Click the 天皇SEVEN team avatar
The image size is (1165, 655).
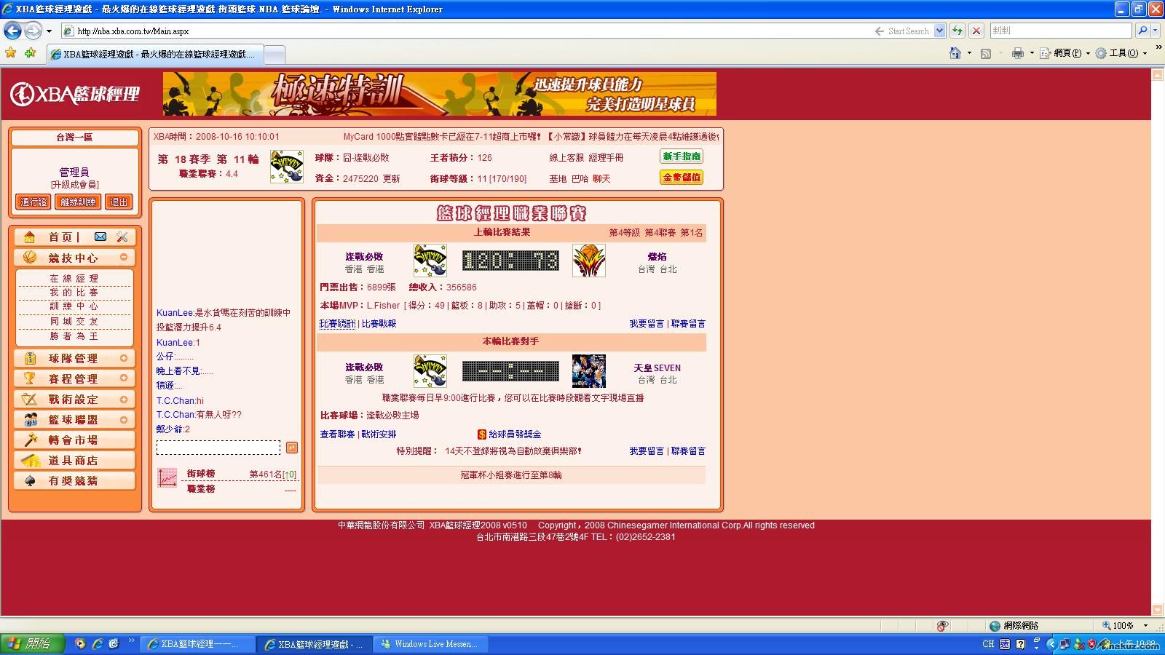[588, 370]
